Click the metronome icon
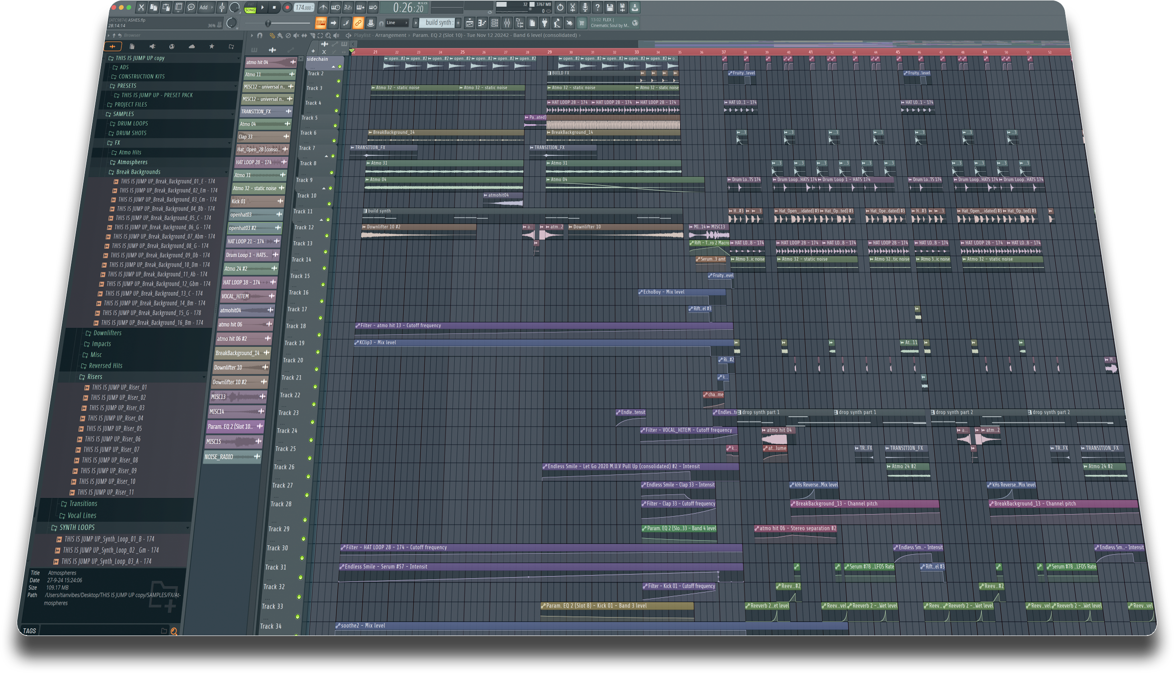The width and height of the screenshot is (1174, 673). (323, 7)
